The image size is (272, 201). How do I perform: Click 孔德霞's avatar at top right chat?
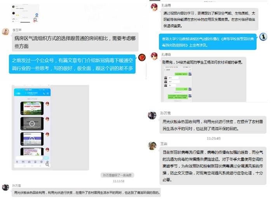pyautogui.click(x=154, y=7)
